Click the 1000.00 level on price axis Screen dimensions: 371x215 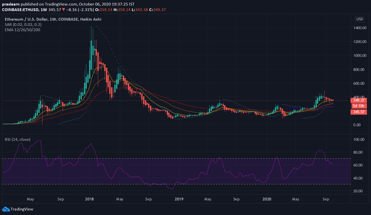[360, 55]
